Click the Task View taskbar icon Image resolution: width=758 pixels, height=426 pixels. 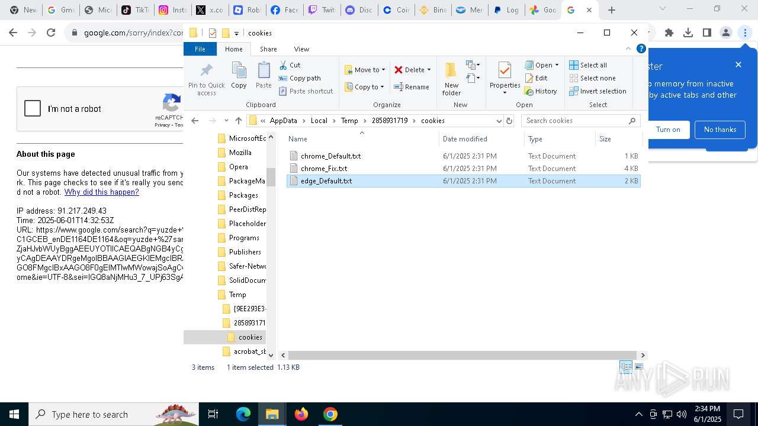[x=213, y=414]
